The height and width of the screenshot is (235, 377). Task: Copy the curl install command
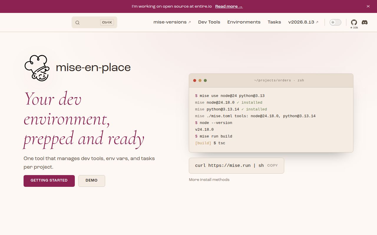(272, 165)
